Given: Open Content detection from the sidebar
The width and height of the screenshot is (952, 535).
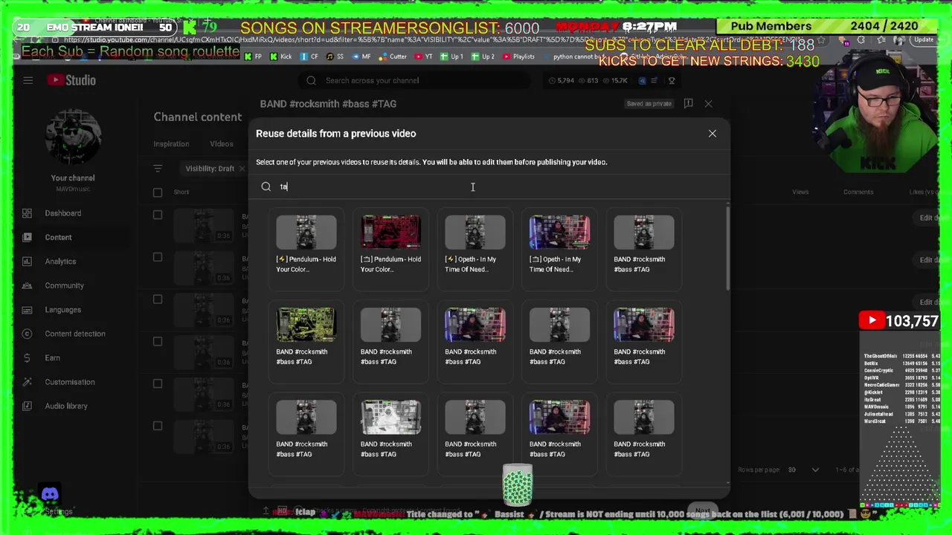Looking at the screenshot, I should [x=74, y=334].
